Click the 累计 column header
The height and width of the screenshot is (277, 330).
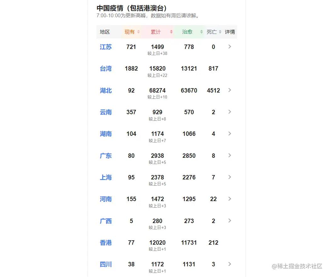tap(156, 32)
